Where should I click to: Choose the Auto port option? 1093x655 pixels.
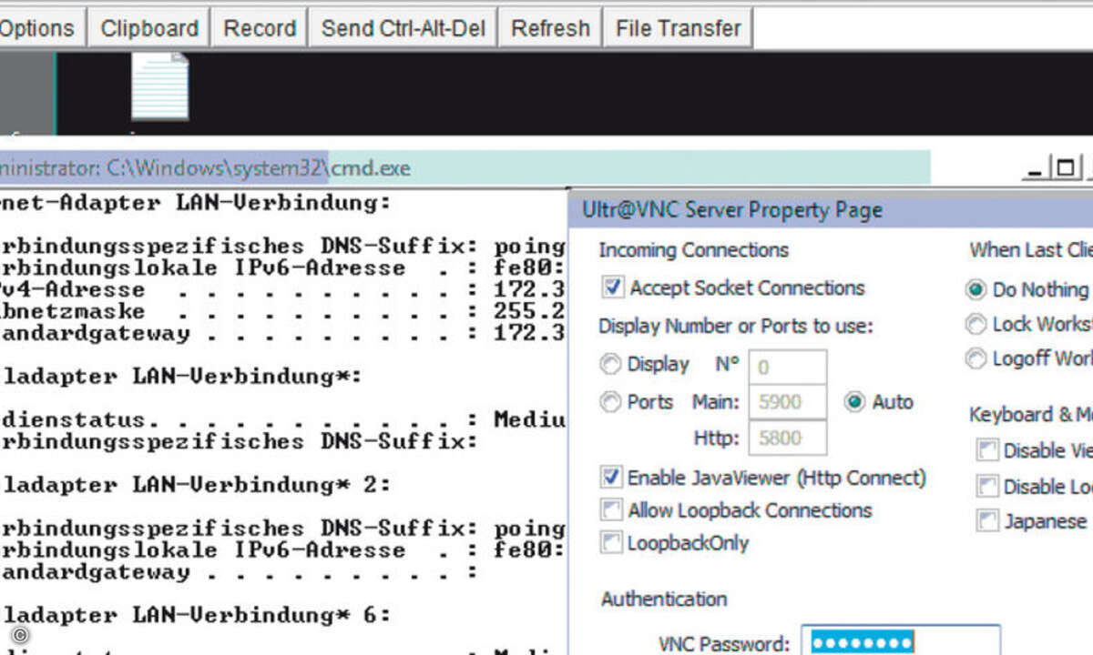854,402
